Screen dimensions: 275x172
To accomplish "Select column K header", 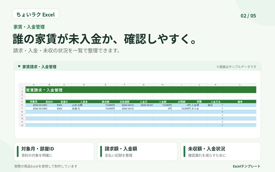I will 216,85.
